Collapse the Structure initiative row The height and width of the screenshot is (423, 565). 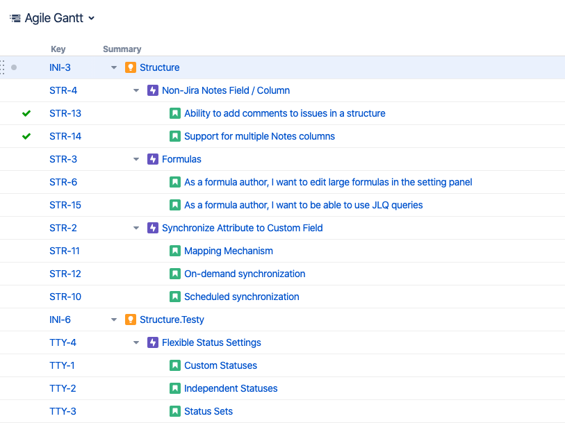[x=114, y=67]
